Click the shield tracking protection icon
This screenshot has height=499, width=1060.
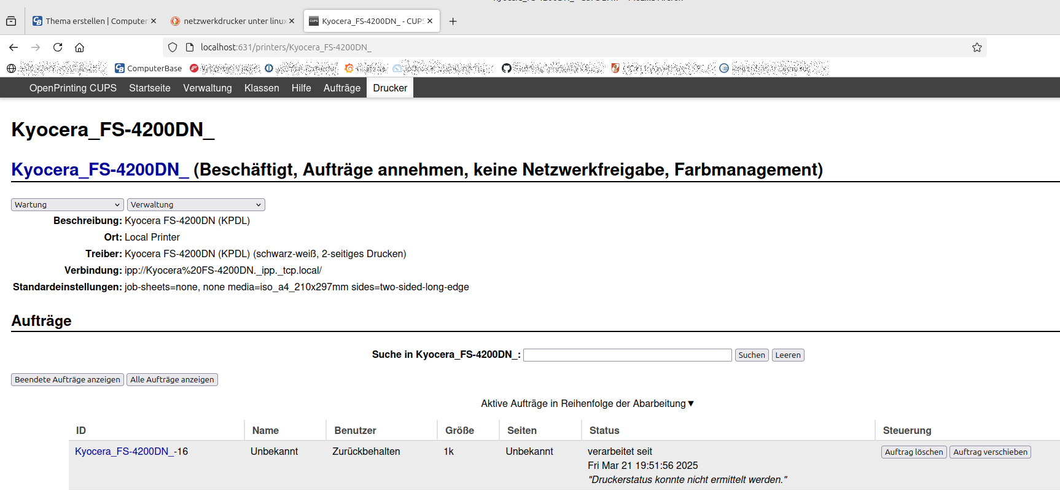tap(173, 47)
